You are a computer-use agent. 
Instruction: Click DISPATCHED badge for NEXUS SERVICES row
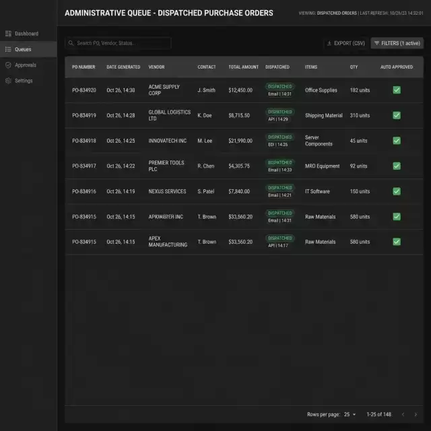280,188
